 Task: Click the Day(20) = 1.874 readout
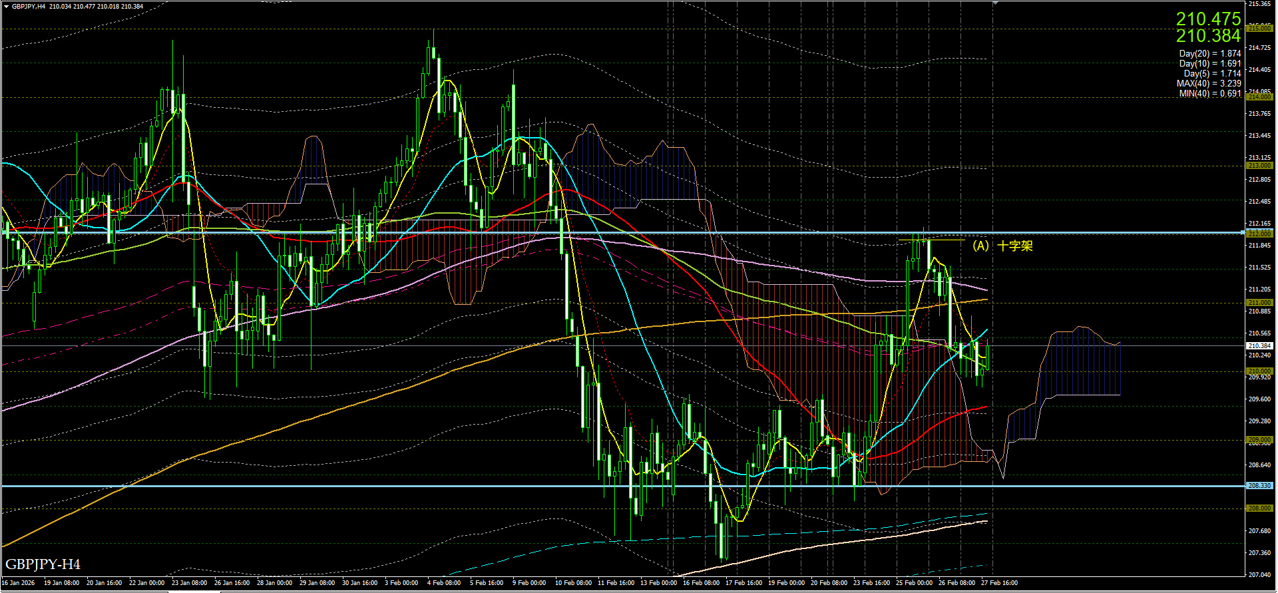click(x=1209, y=54)
